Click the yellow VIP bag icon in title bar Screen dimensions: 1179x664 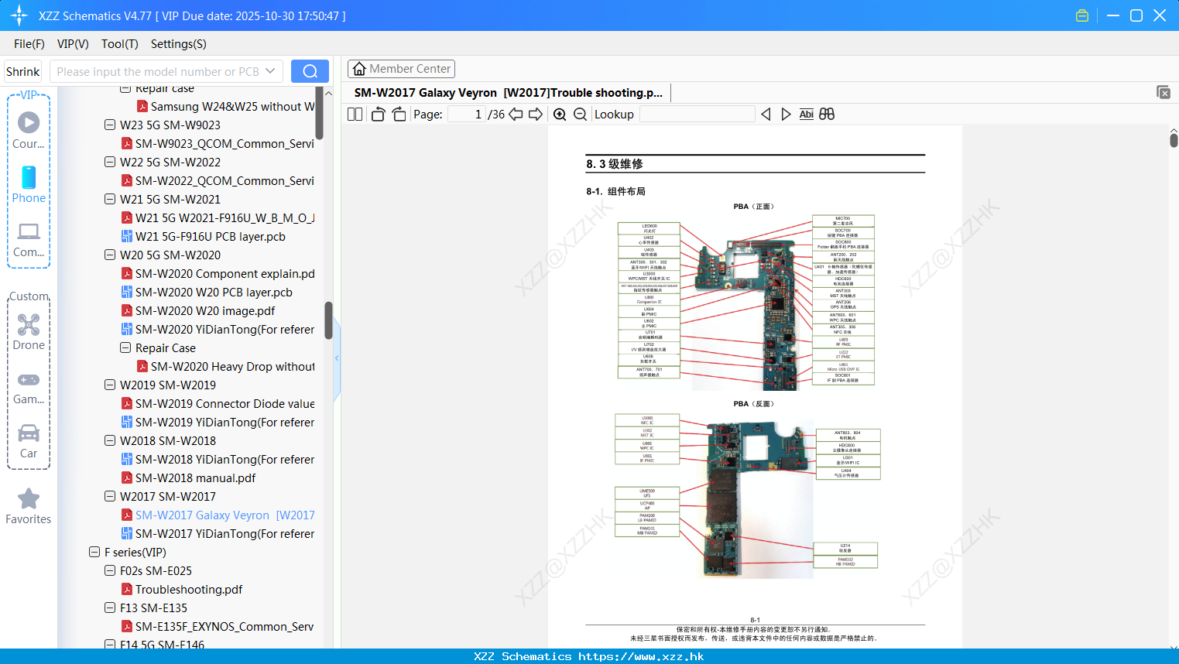(x=1082, y=15)
